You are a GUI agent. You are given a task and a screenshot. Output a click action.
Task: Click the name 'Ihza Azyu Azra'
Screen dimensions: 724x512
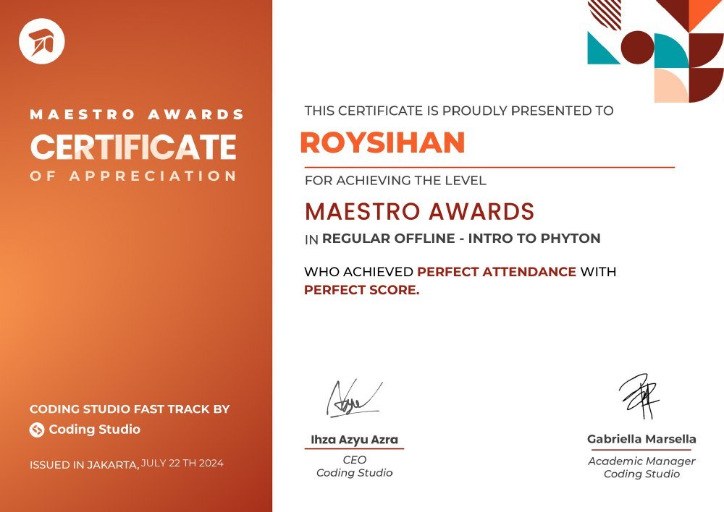click(354, 440)
